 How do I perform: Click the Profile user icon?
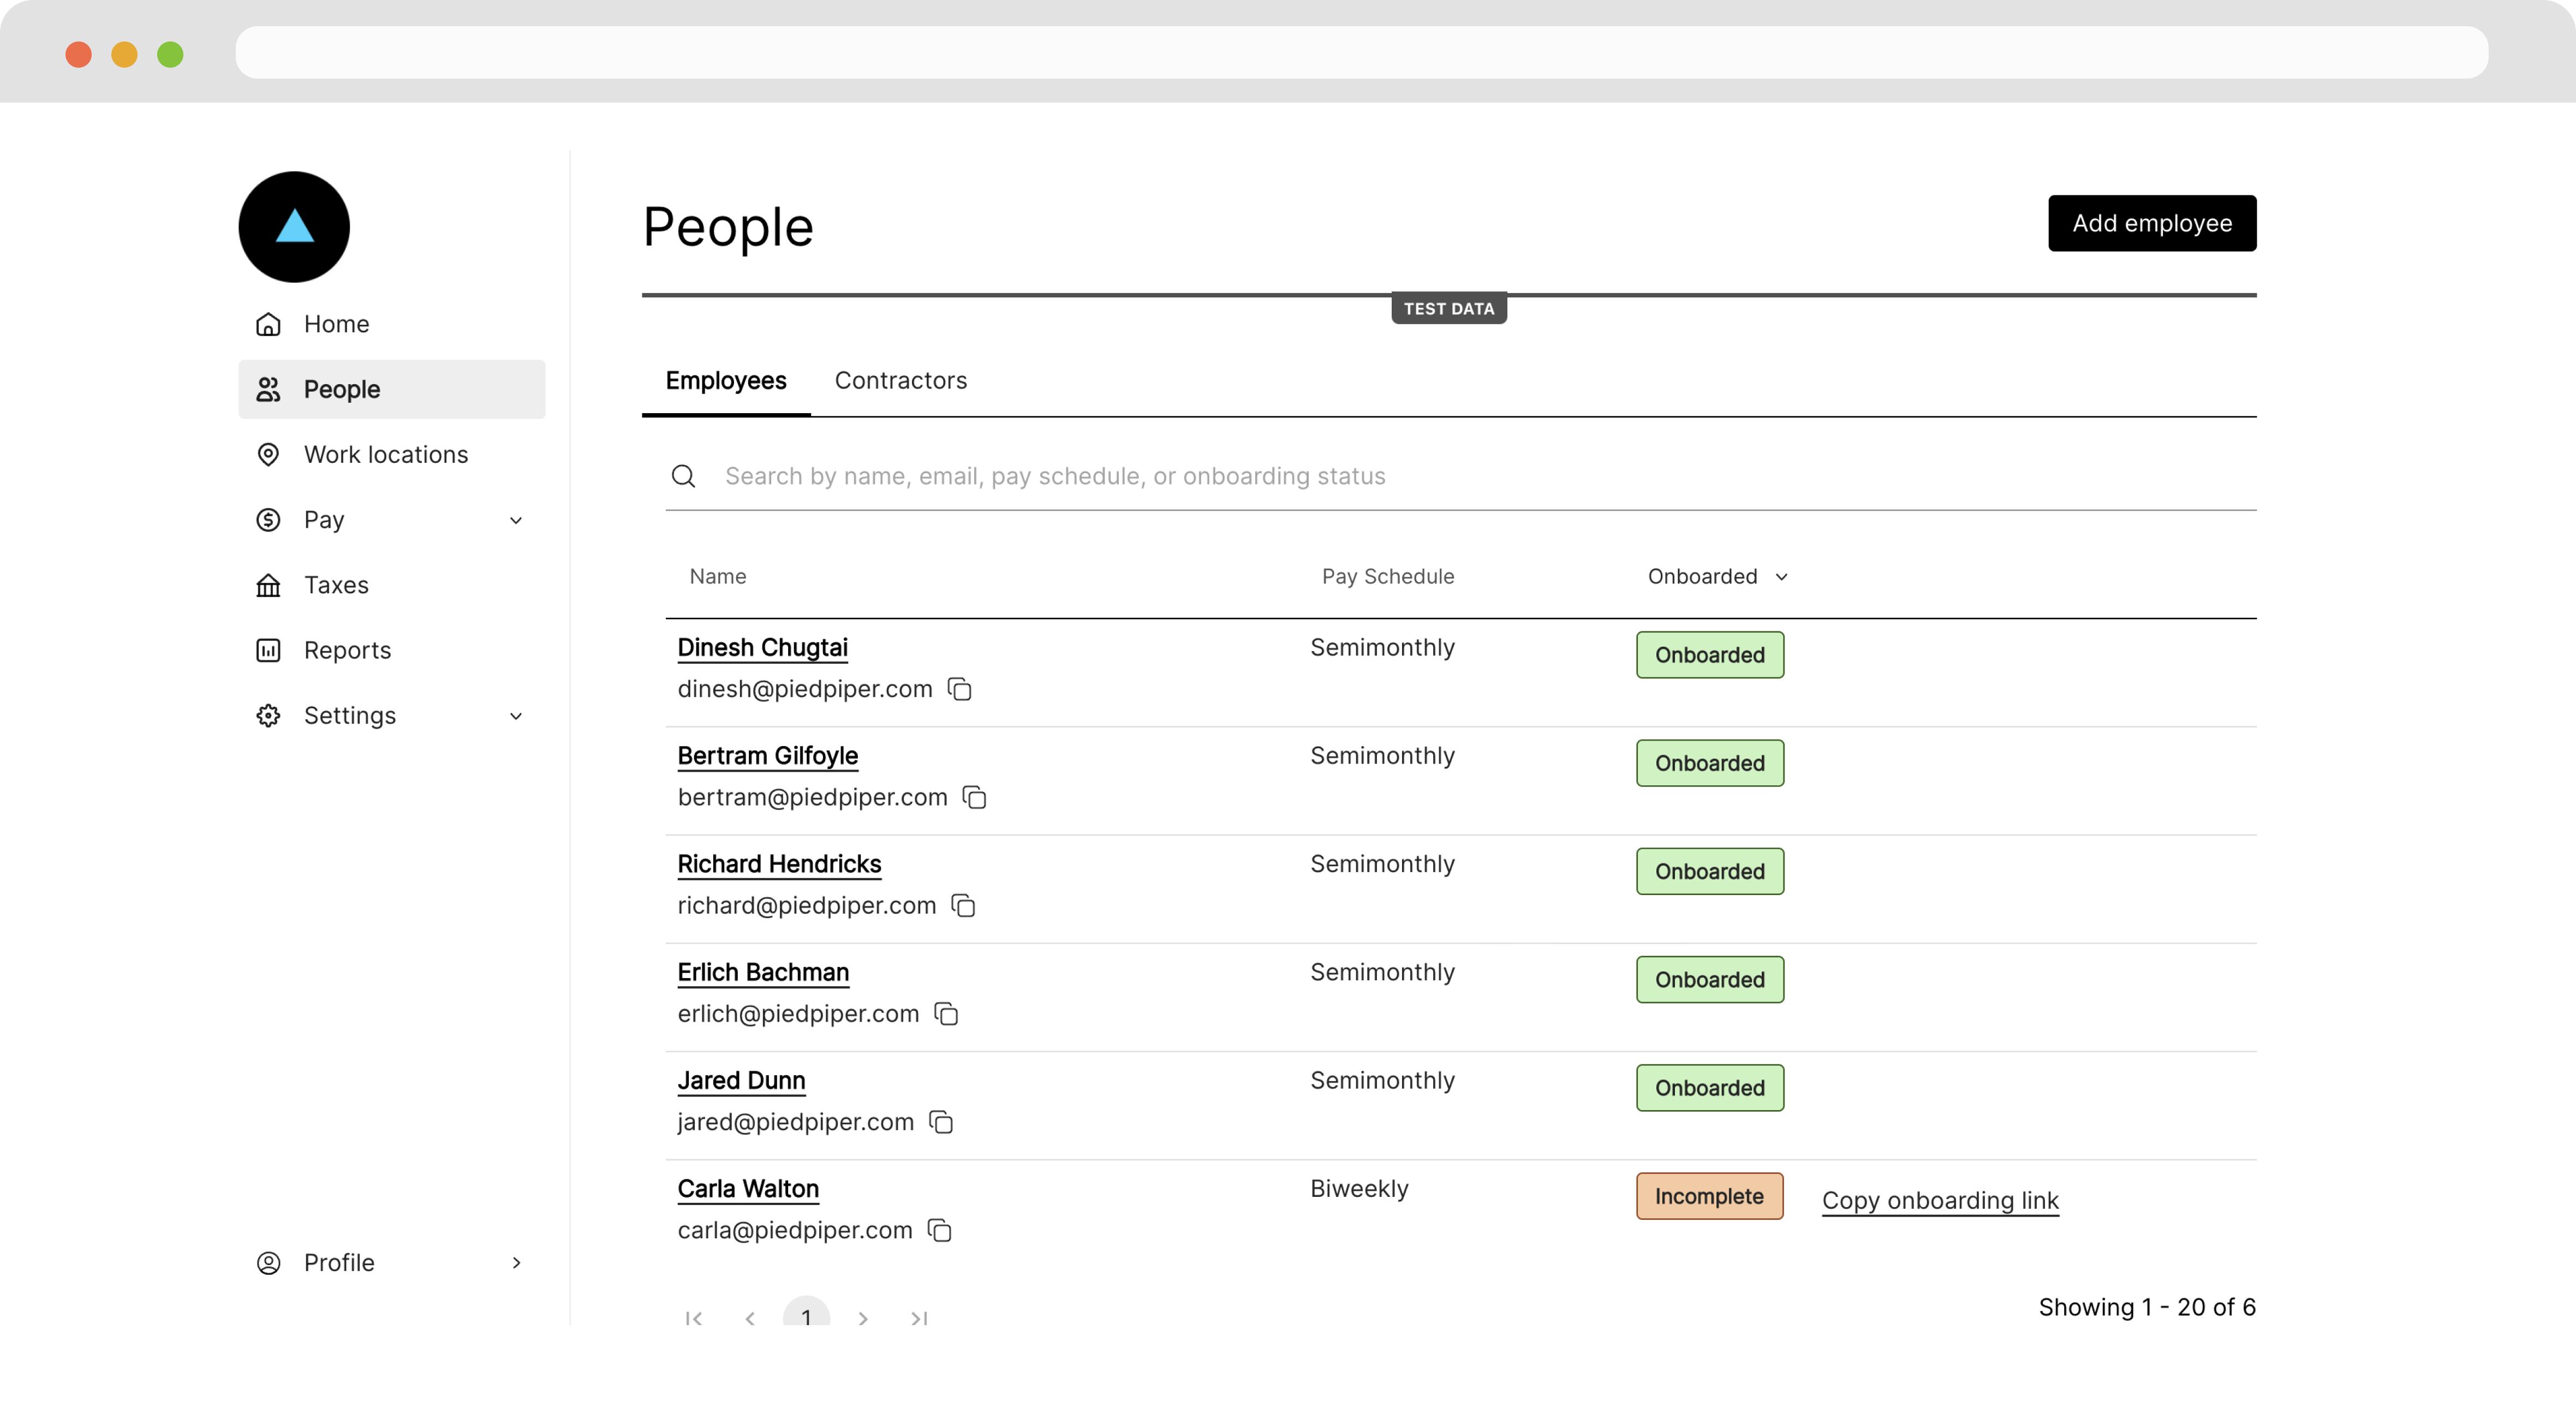[x=268, y=1262]
